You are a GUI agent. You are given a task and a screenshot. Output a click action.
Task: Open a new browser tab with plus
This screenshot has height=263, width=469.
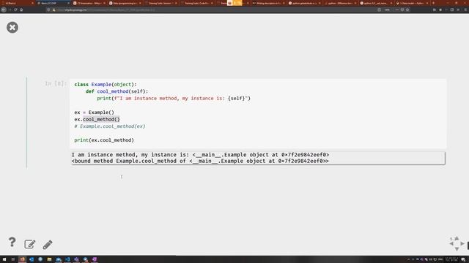click(x=433, y=3)
